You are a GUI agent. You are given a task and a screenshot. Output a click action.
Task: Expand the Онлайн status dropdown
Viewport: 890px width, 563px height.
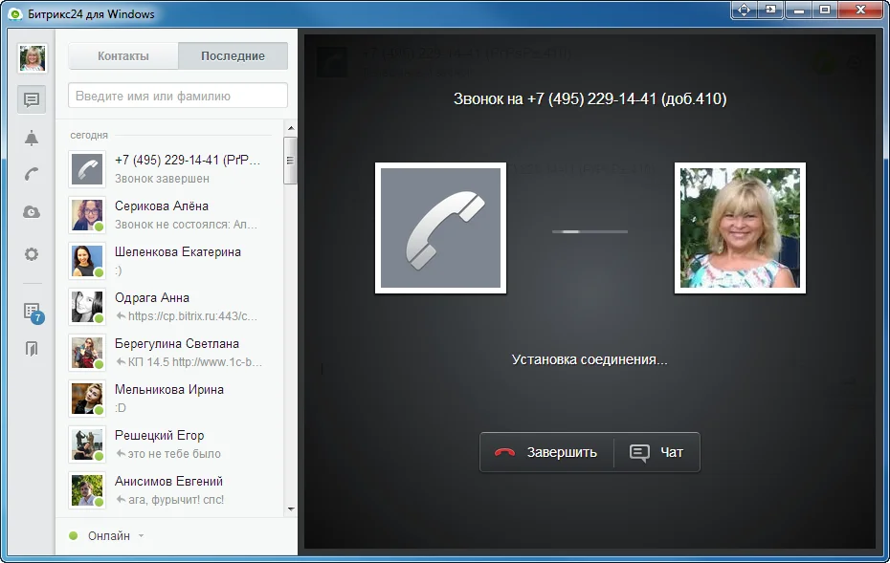(141, 536)
